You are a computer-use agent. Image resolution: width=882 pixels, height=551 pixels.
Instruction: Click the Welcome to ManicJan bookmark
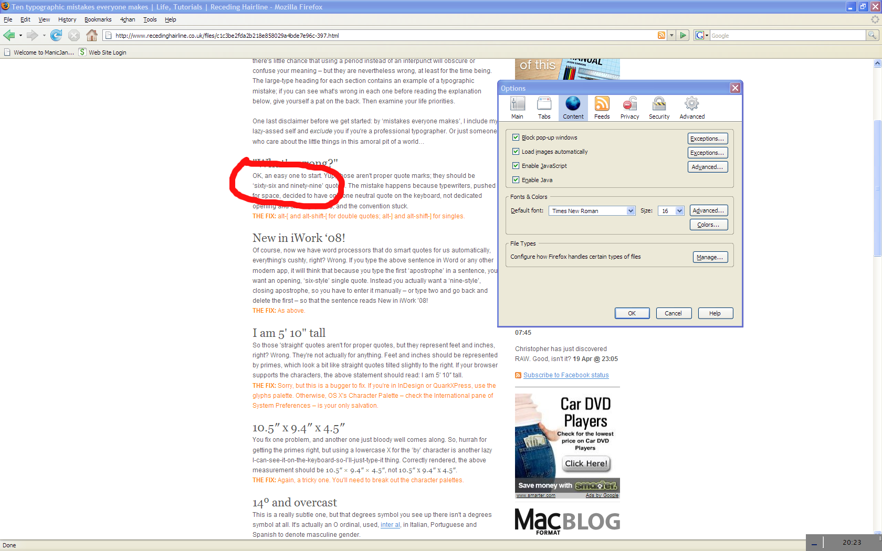[x=39, y=52]
